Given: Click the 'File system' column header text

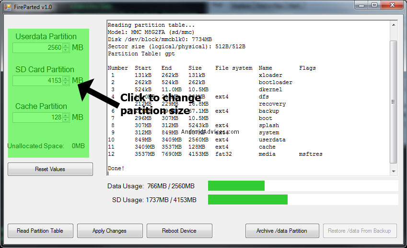Looking at the screenshot, I should point(233,68).
